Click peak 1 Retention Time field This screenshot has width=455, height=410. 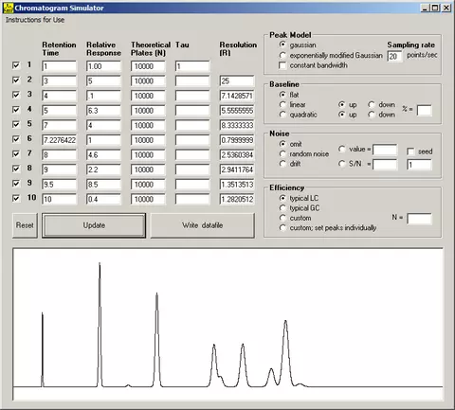pyautogui.click(x=59, y=66)
